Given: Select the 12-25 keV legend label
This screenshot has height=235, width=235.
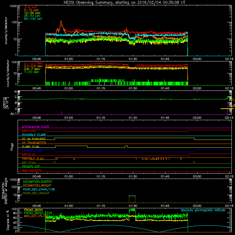Looking at the screenshot, I should pyautogui.click(x=32, y=13).
